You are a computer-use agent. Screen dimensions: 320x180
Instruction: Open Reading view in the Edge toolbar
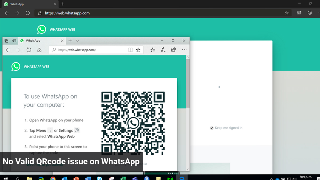click(130, 50)
